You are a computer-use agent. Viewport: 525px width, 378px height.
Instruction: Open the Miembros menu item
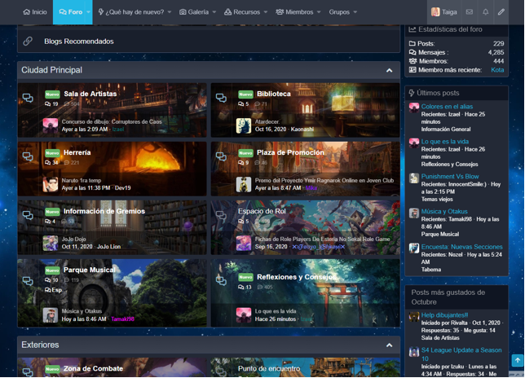[294, 12]
